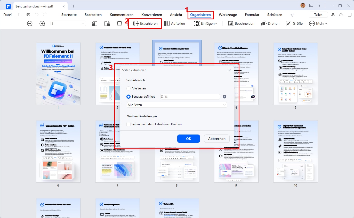Click the undo arrow icon
Screen dimensions: 354x218
coord(37,15)
